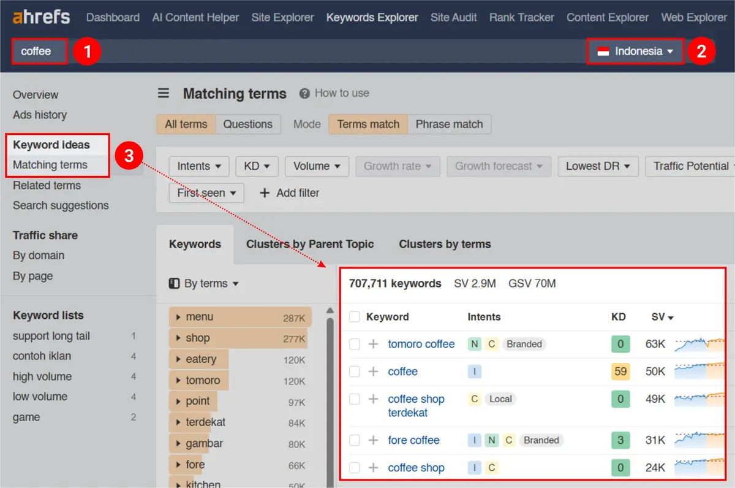
Task: Open the trend chart for coffee shop terdekat
Action: [699, 399]
